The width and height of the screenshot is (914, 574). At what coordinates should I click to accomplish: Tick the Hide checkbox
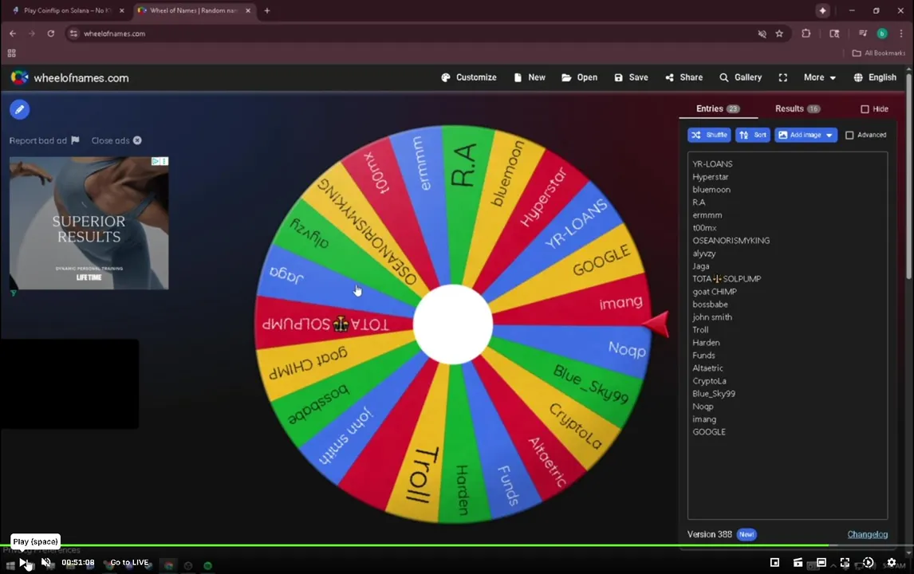(x=865, y=109)
